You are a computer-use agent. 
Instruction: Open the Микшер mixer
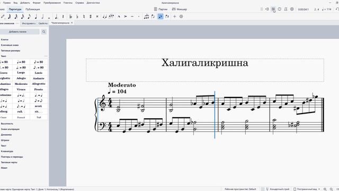coord(179,9)
